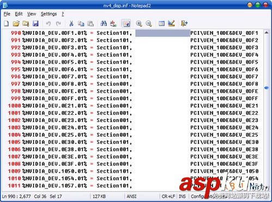Open the File menu

coord(7,14)
